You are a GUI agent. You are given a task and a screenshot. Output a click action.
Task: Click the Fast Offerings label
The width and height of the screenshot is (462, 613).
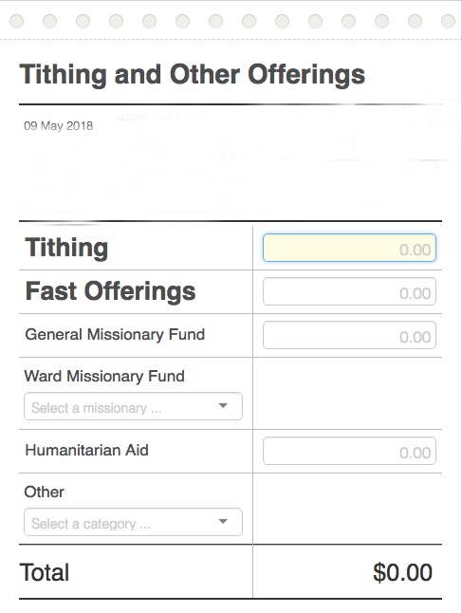110,291
